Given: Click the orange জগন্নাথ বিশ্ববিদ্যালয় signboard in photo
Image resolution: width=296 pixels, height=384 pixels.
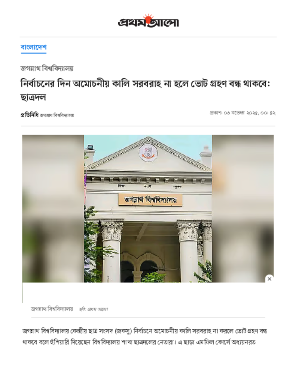Looking at the screenshot, I should (x=150, y=200).
